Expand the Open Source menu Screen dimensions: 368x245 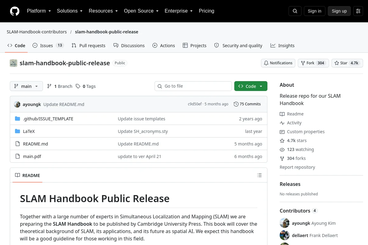click(141, 11)
